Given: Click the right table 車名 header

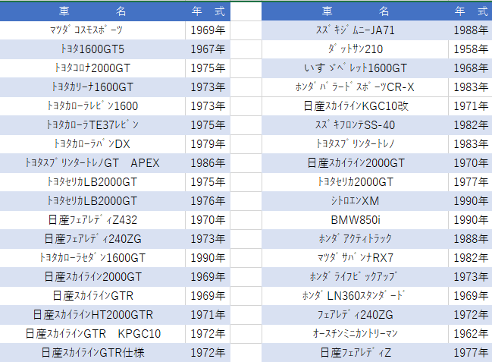Looking at the screenshot, I should pos(355,11).
